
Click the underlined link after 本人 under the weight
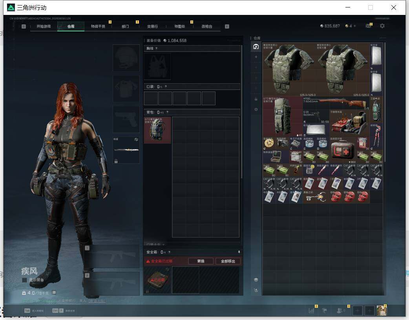pyautogui.click(x=97, y=301)
